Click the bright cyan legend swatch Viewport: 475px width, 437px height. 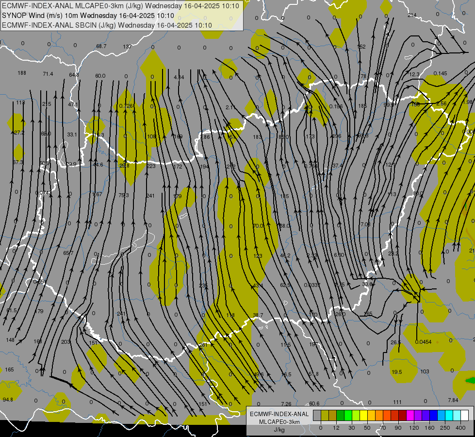(449, 415)
